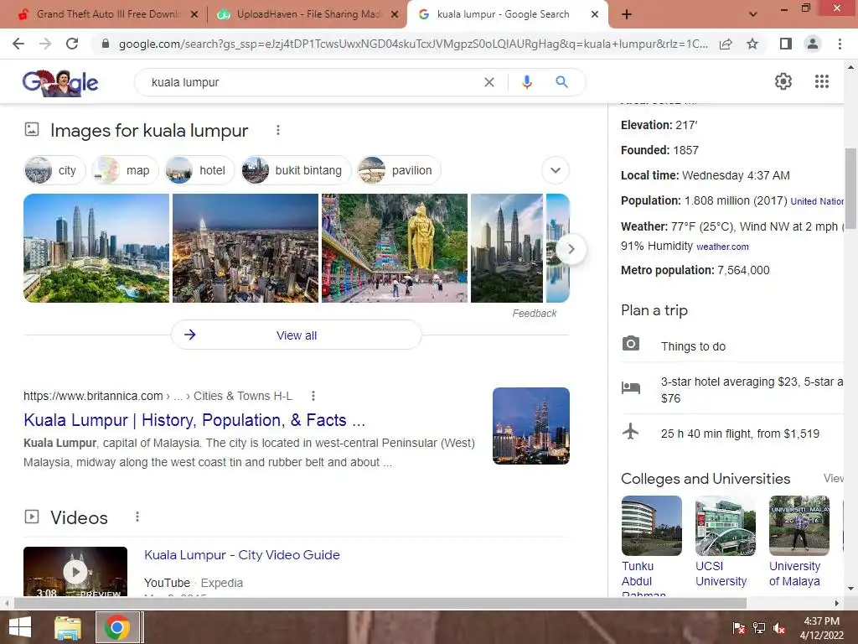Clear the search box with the X
The image size is (858, 644).
[489, 82]
